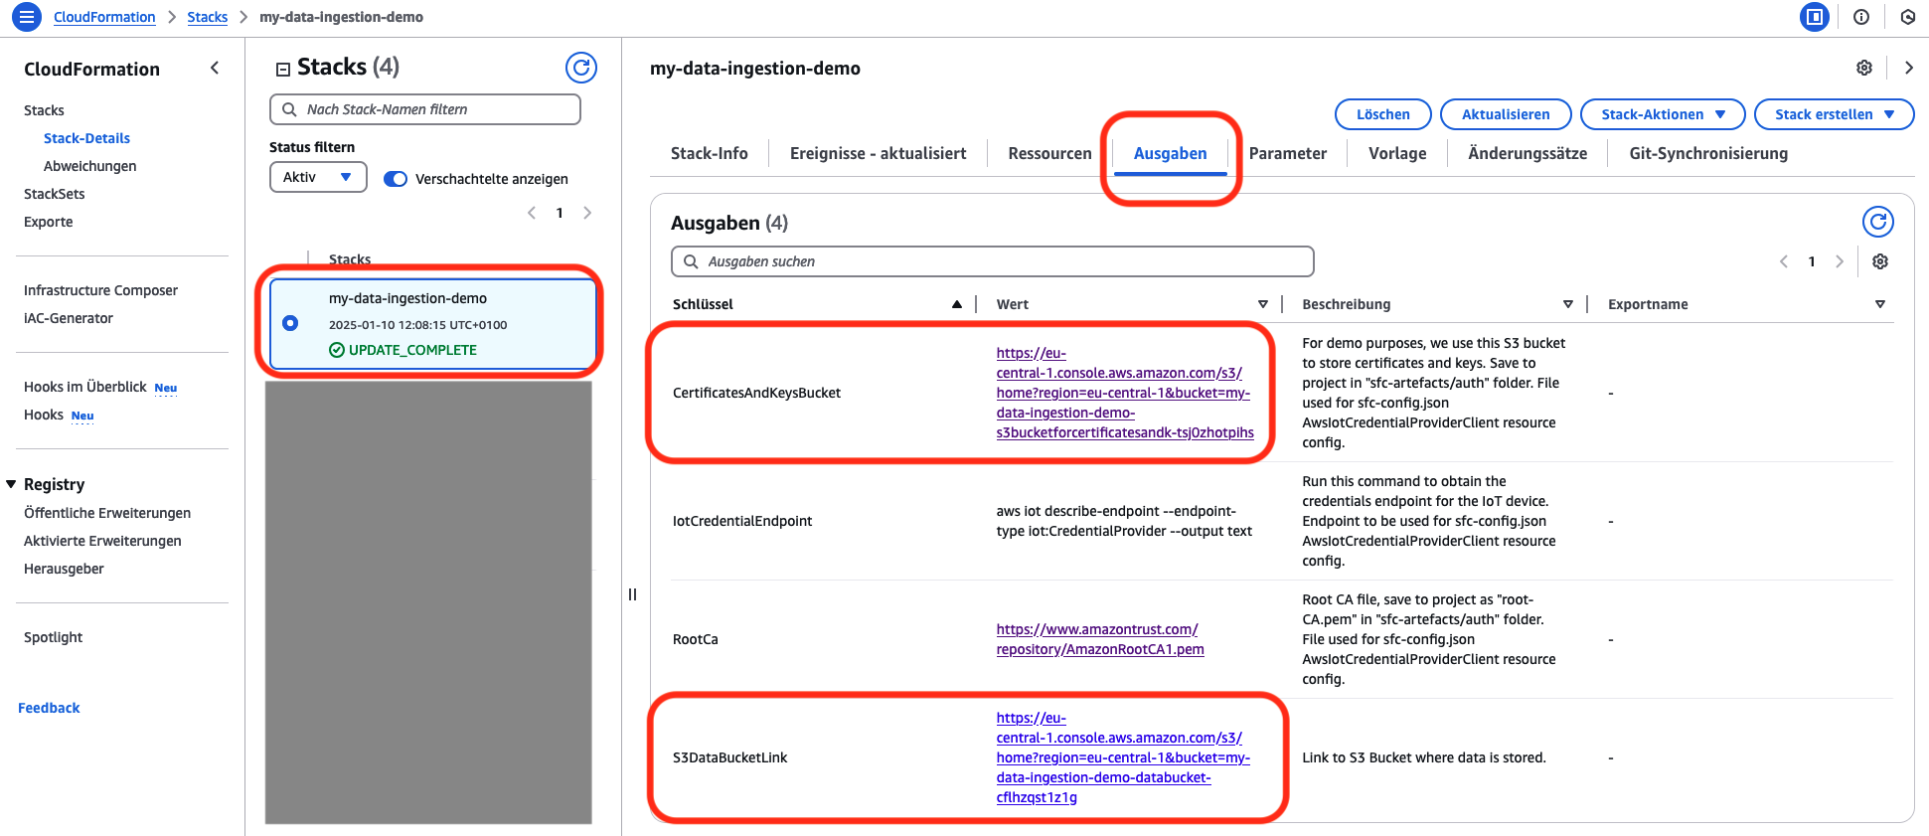The image size is (1929, 836).
Task: Go to previous page of stacks
Action: (532, 213)
